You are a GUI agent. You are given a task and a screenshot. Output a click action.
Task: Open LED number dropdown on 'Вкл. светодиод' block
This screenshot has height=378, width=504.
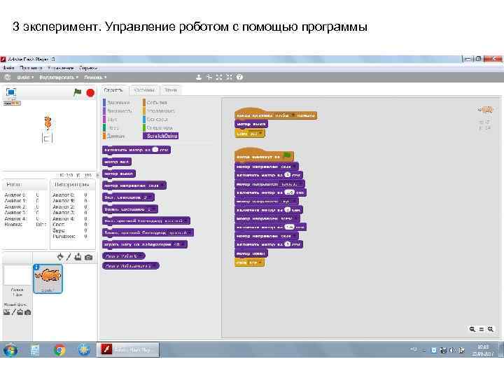[150, 197]
